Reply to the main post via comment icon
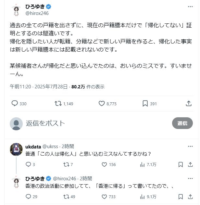 tap(15, 104)
